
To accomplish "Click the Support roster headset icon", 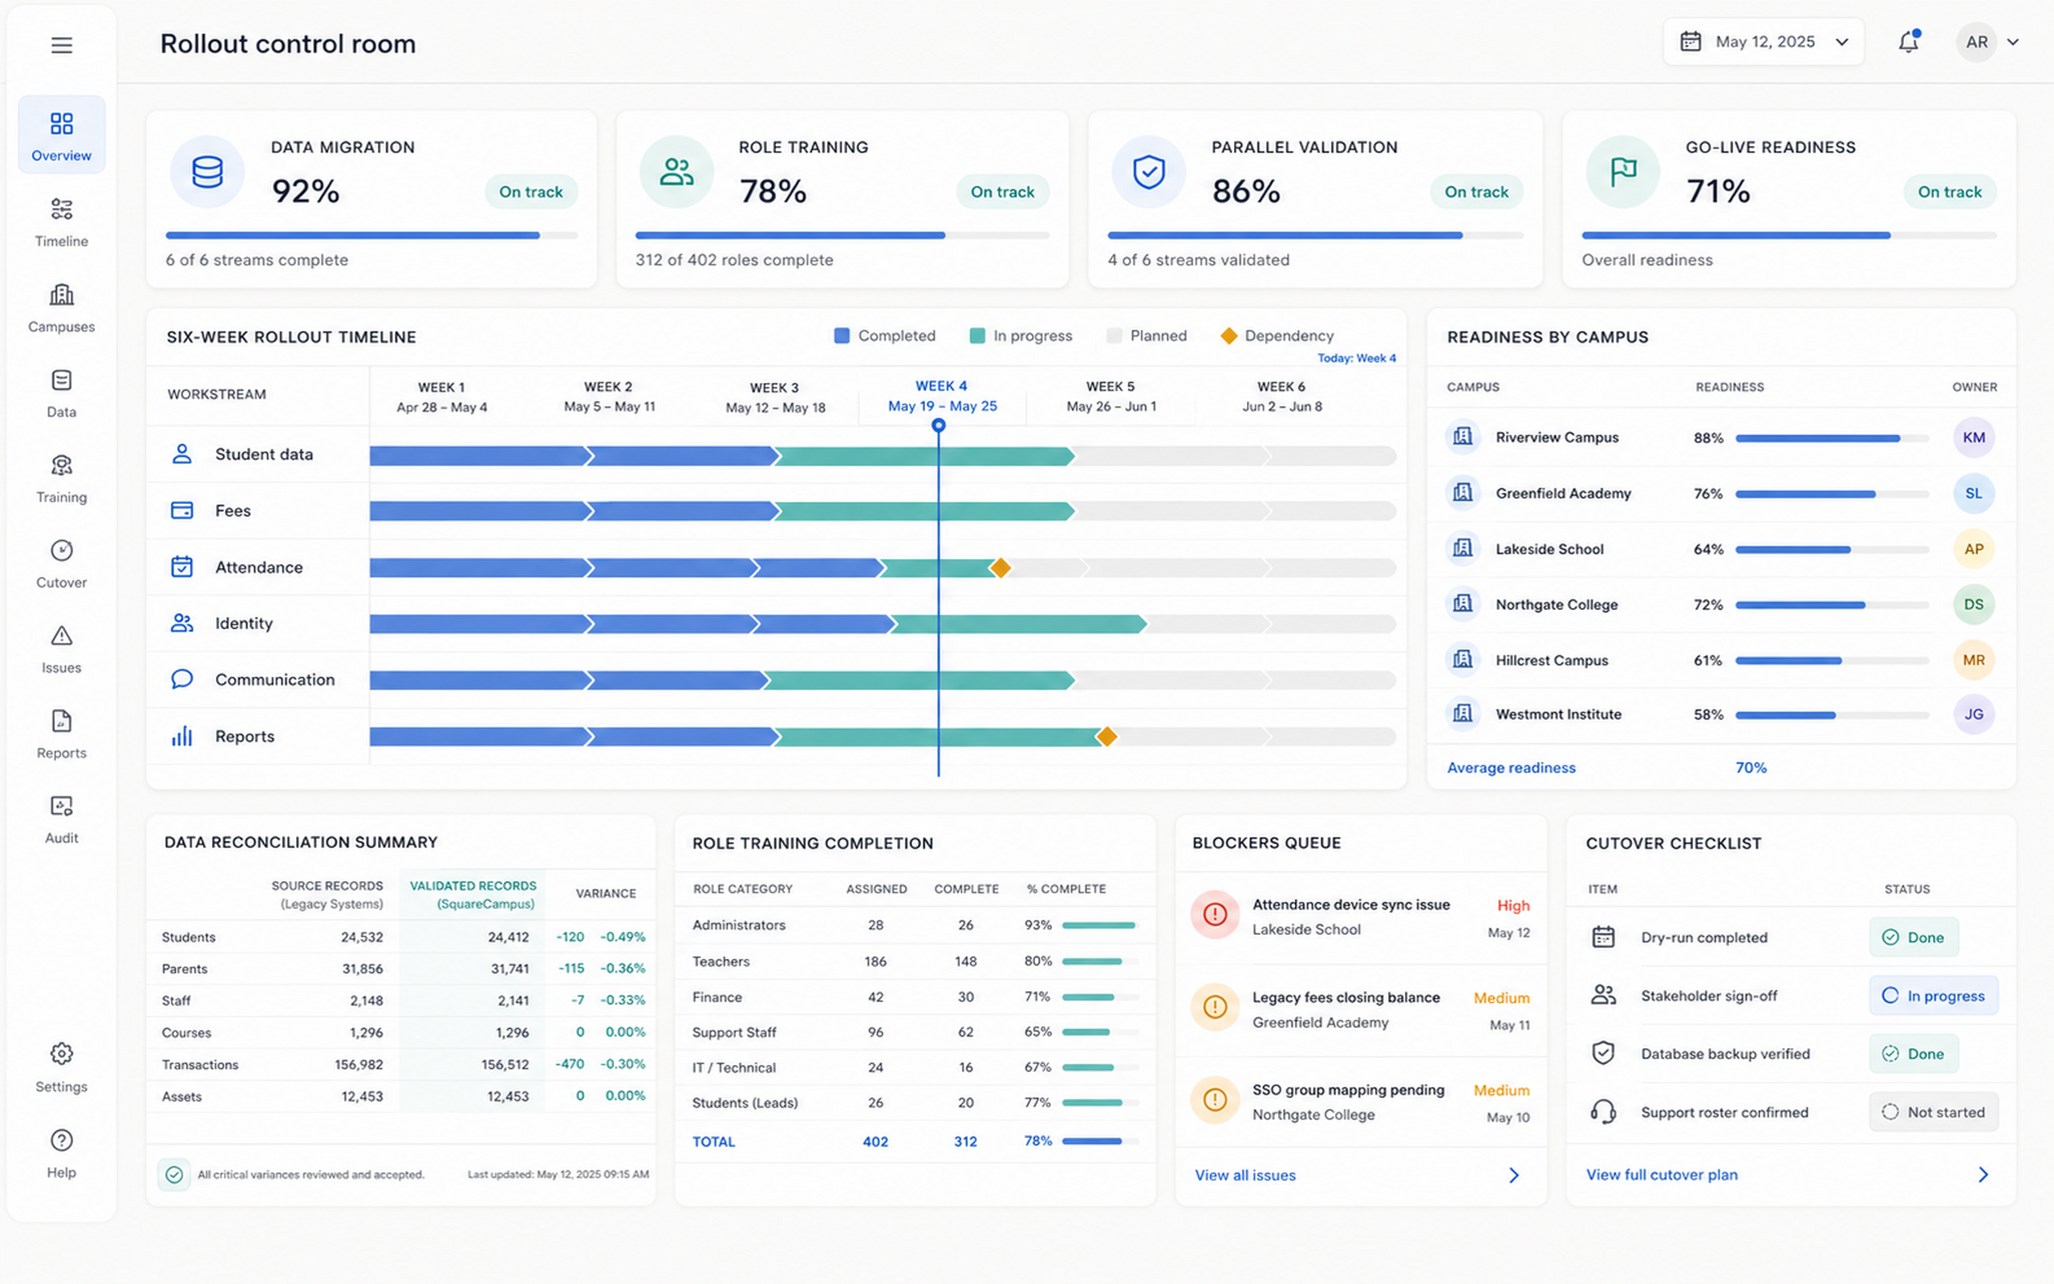I will [x=1602, y=1111].
